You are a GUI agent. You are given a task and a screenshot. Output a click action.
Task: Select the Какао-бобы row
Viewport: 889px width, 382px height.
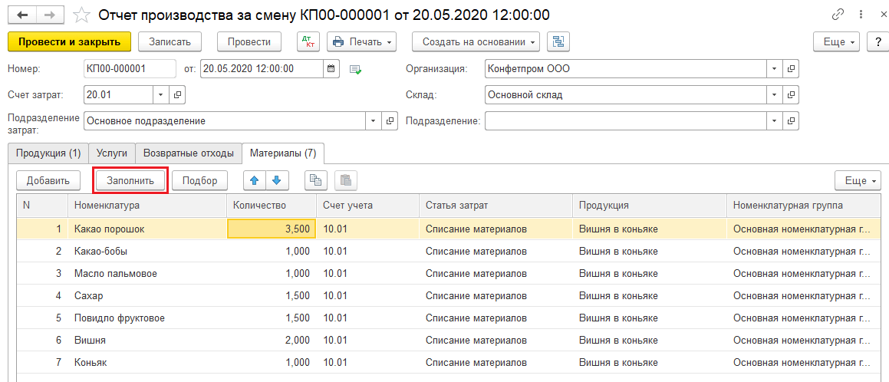(449, 251)
